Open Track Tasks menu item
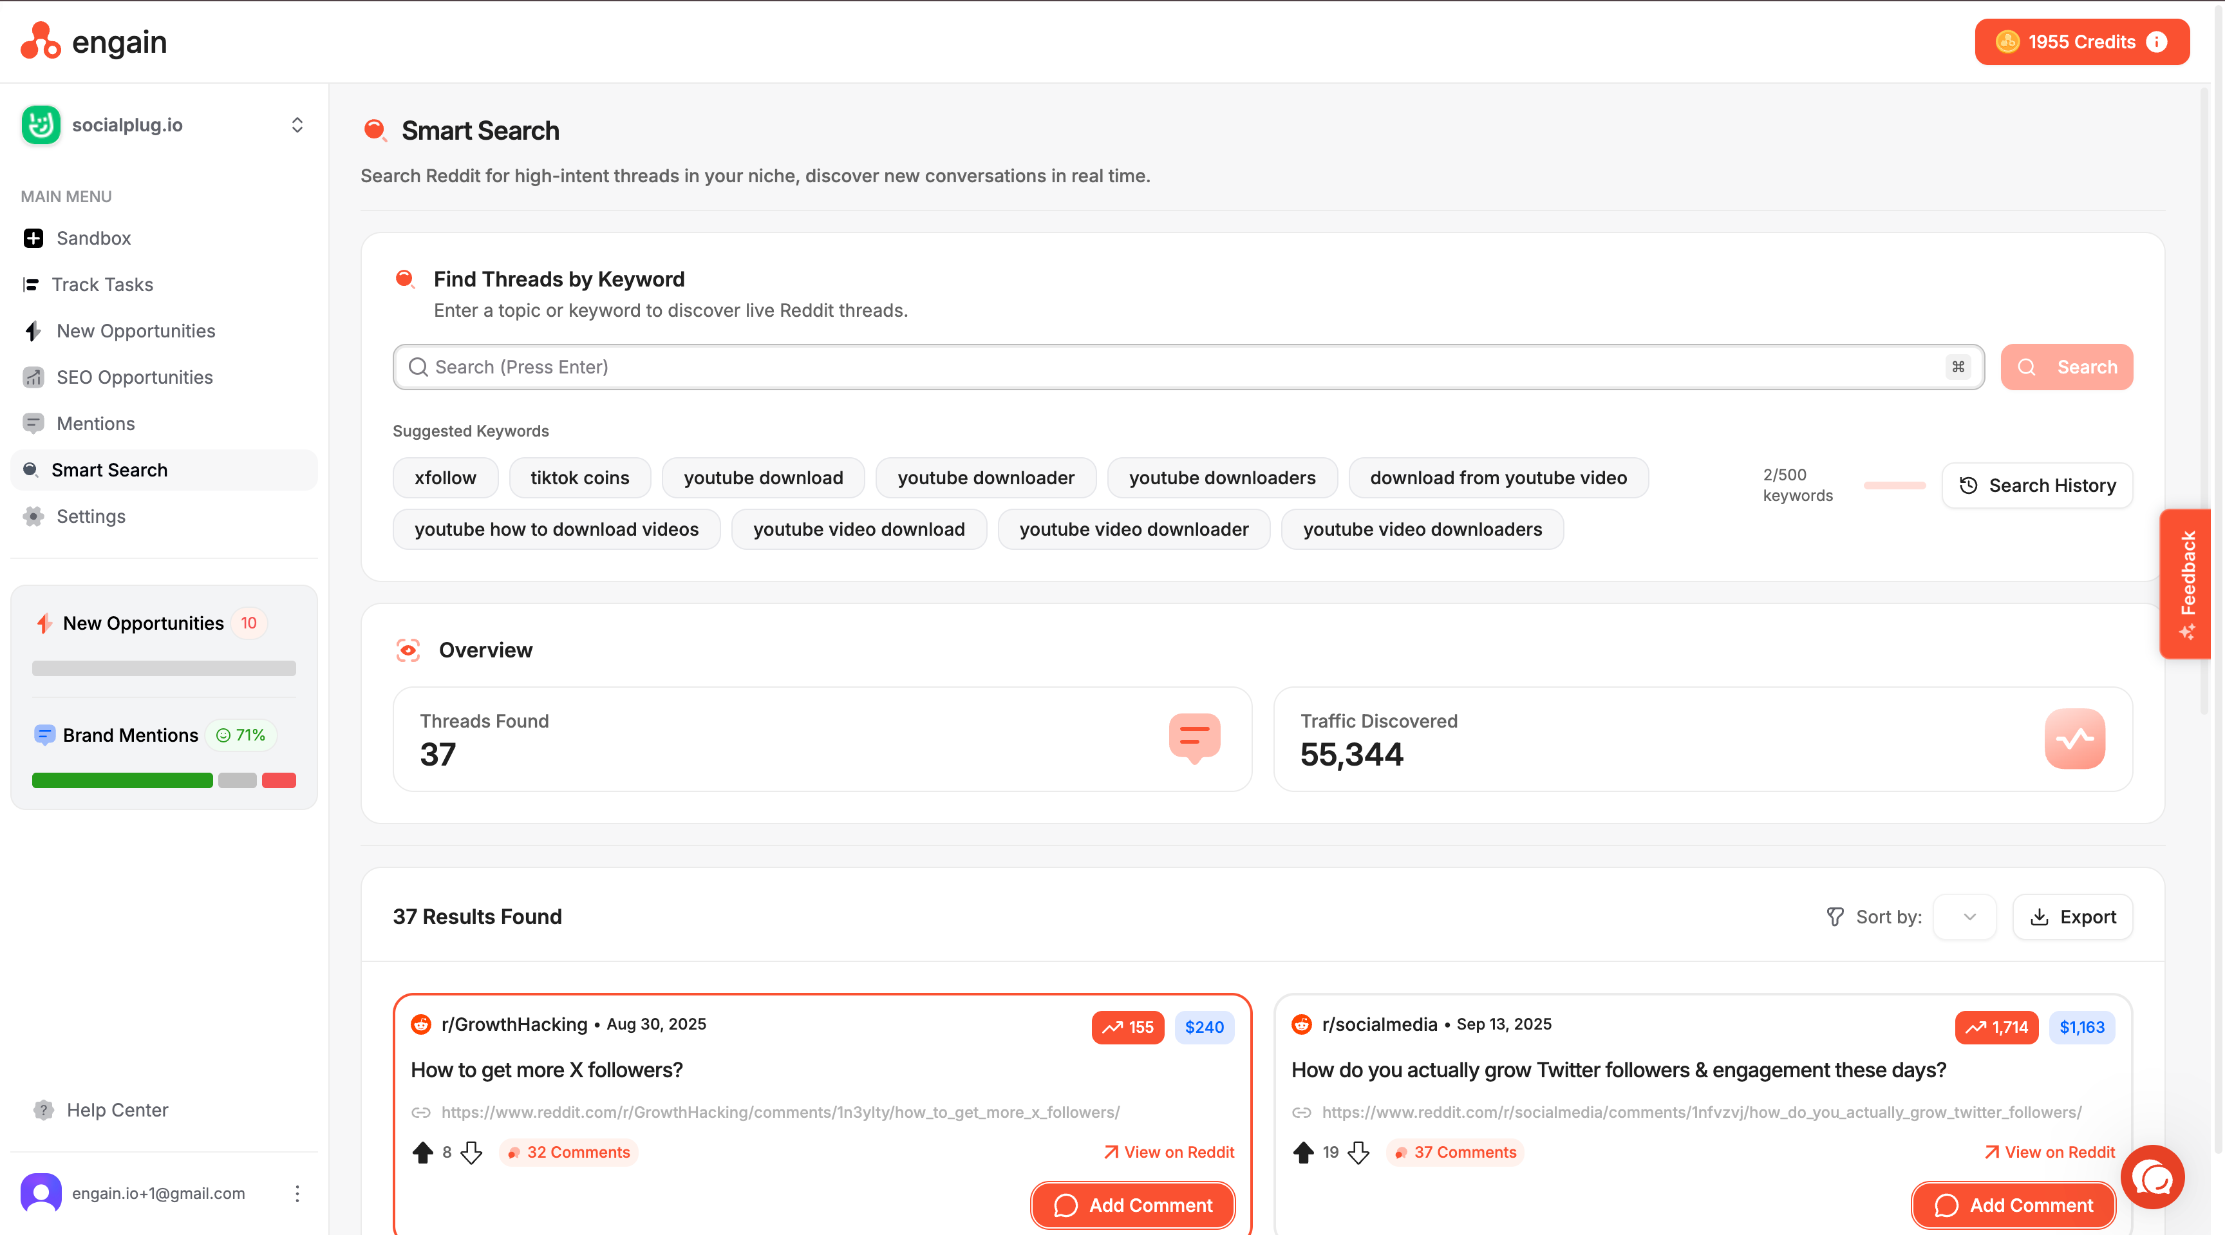The width and height of the screenshot is (2225, 1235). (x=164, y=284)
